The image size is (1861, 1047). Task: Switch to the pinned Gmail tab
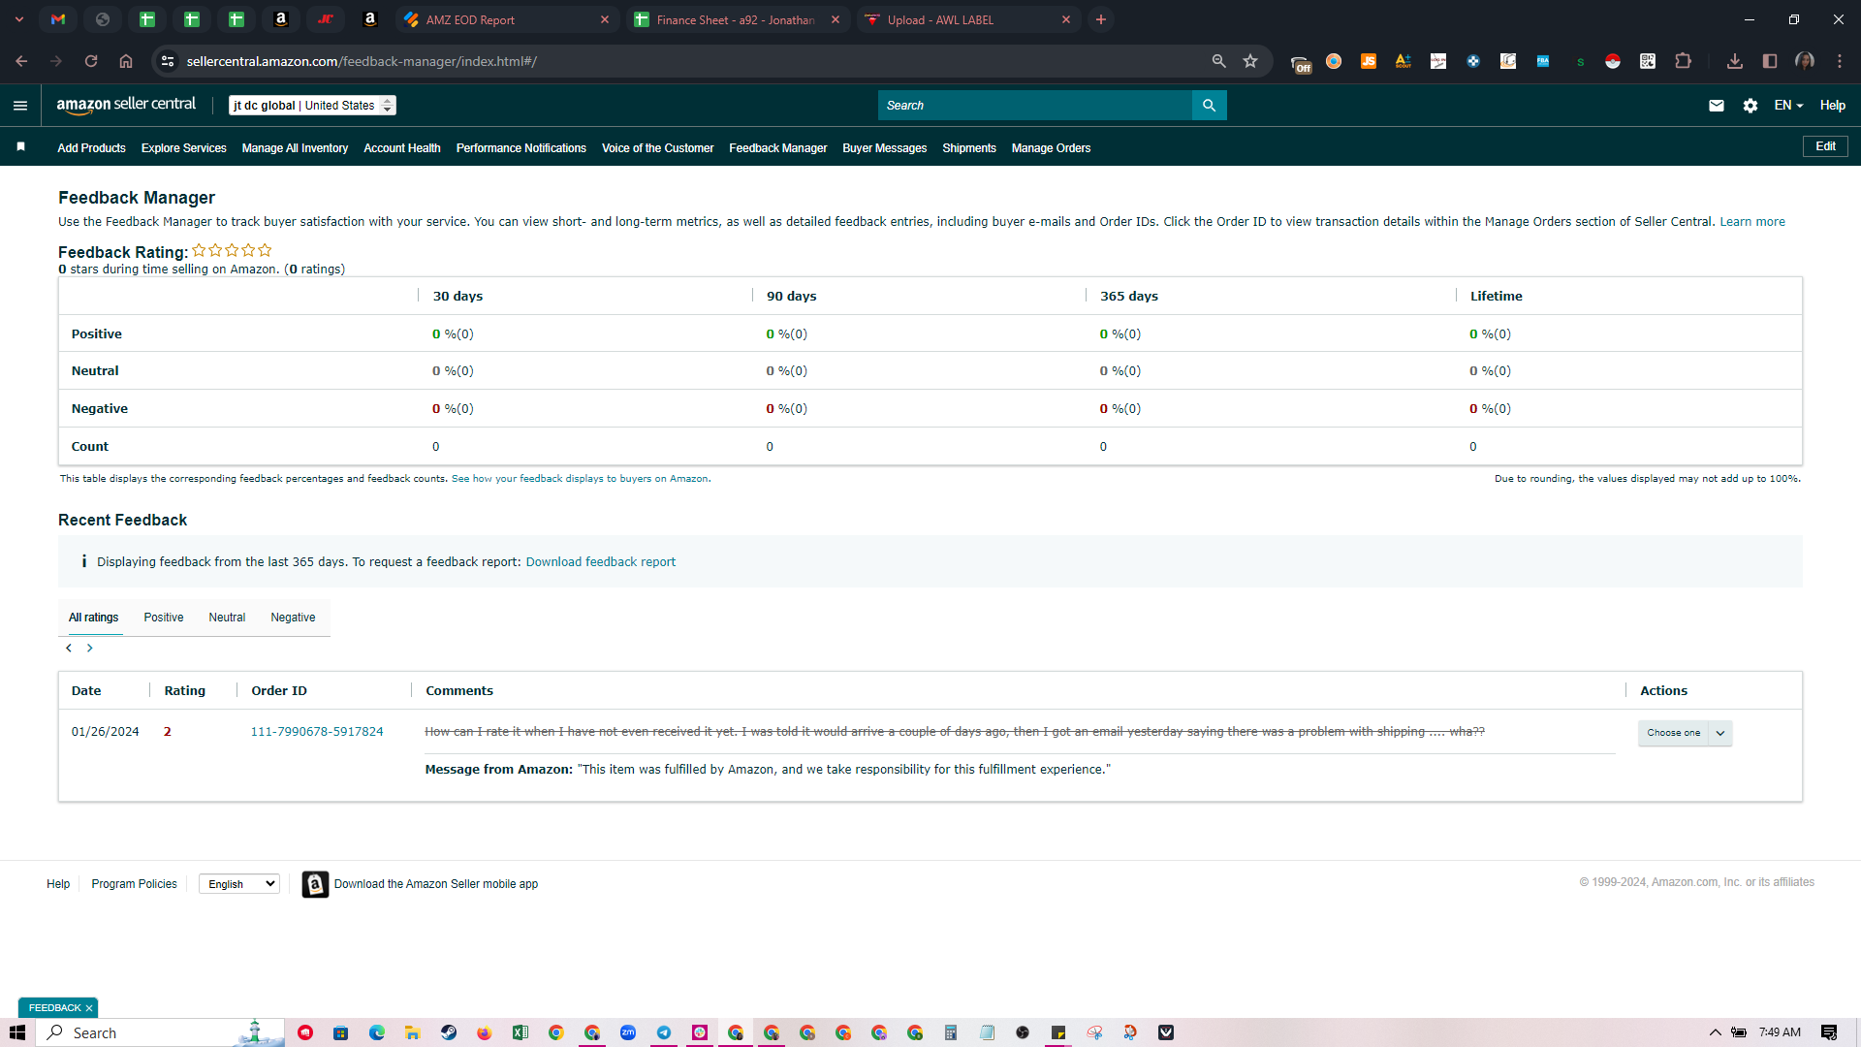click(58, 19)
